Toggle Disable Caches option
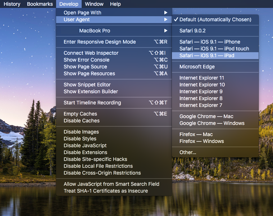The image size is (273, 216). (114, 121)
